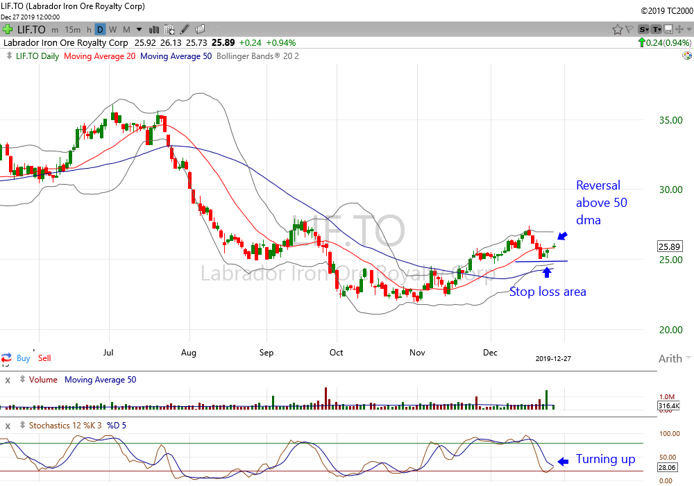Open the chart templates folder icon
The width and height of the screenshot is (694, 486).
[x=200, y=29]
